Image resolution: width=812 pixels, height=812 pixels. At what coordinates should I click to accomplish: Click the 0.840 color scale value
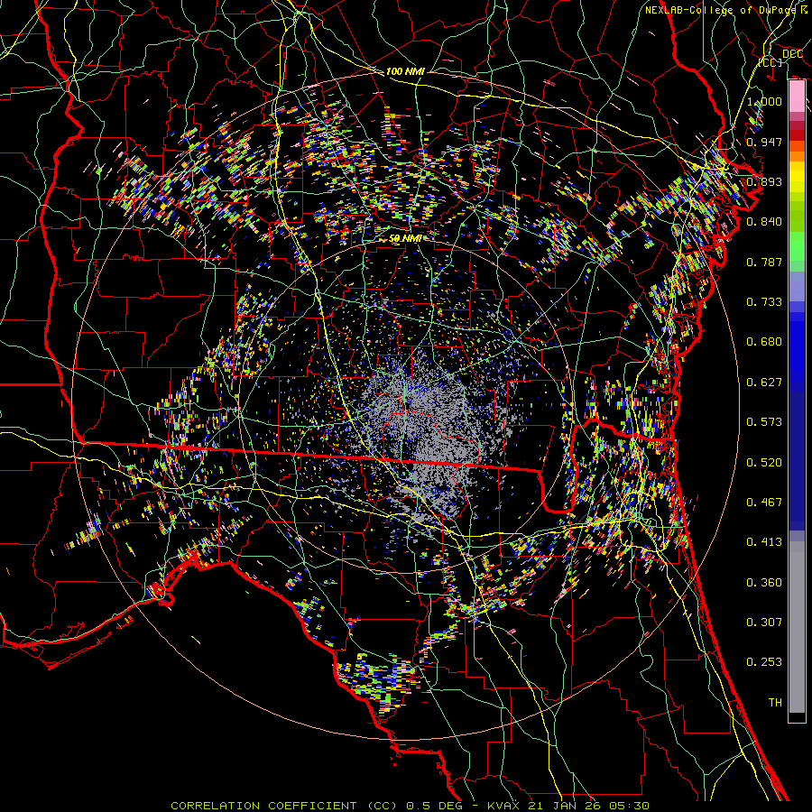(764, 222)
